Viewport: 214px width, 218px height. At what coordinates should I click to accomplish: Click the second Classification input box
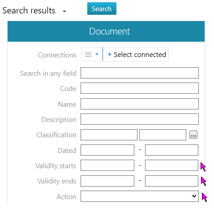coord(163,135)
